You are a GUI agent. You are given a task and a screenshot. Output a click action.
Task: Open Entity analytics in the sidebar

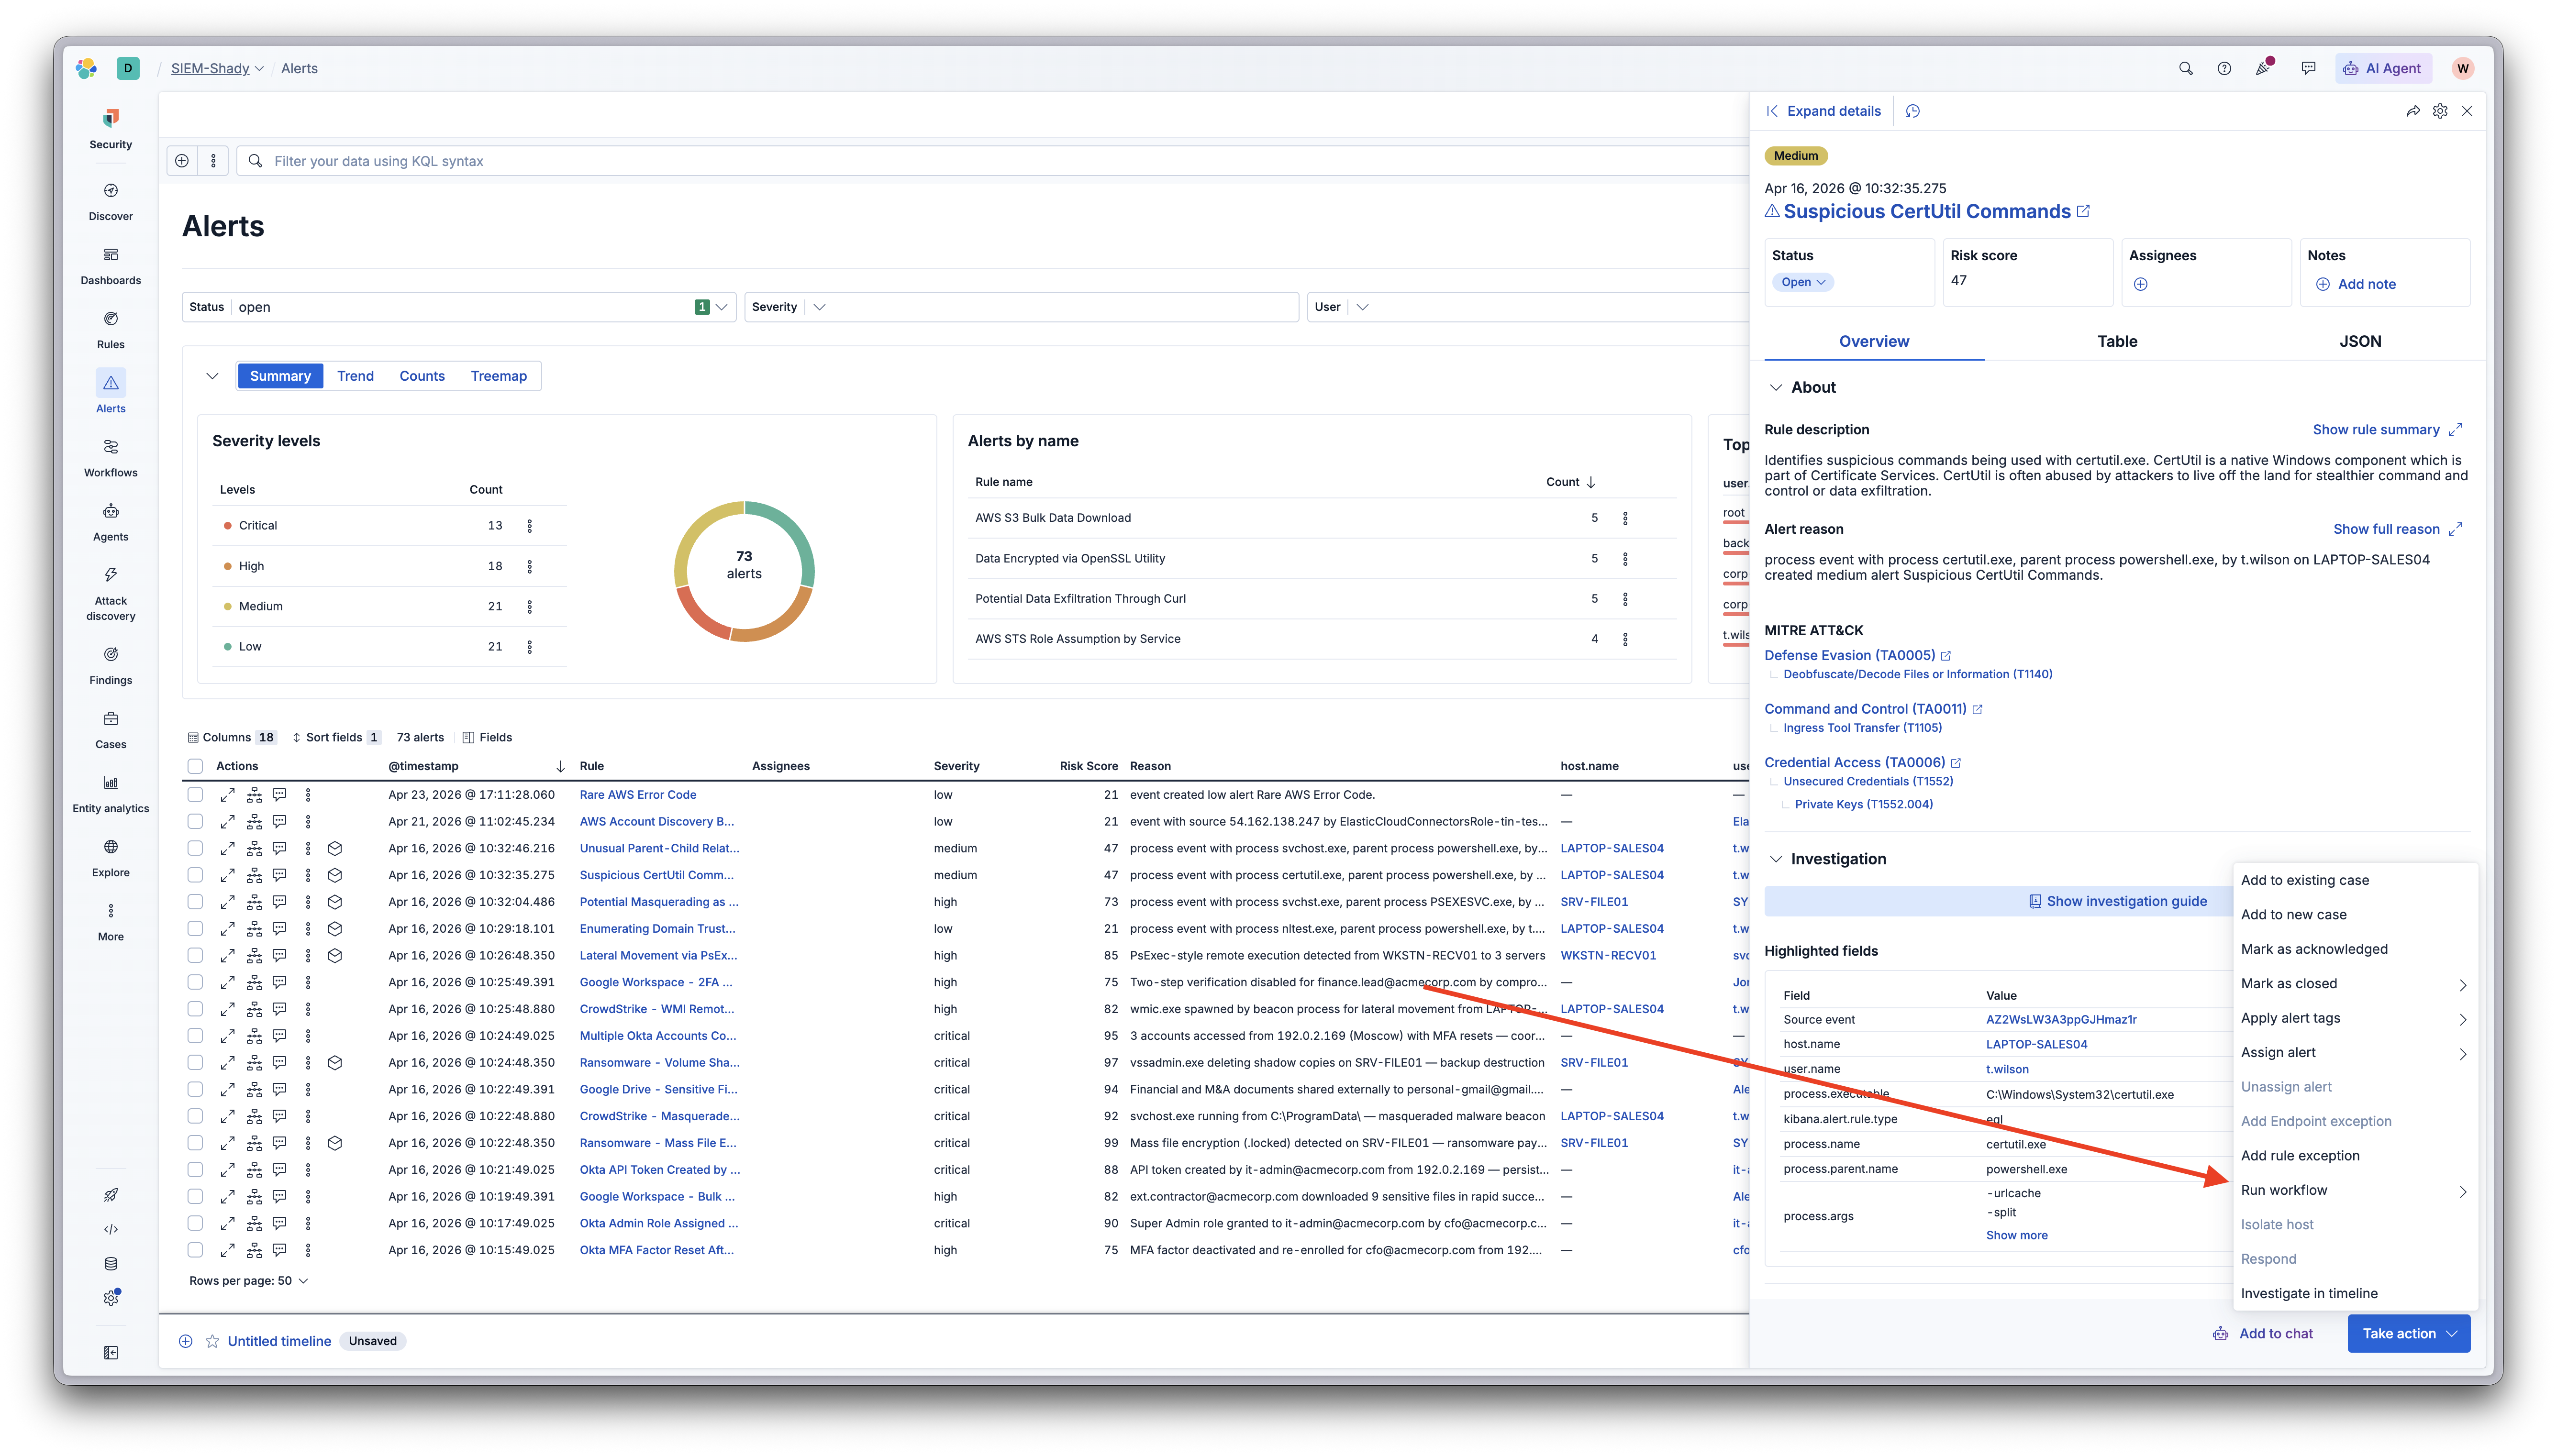coord(110,793)
